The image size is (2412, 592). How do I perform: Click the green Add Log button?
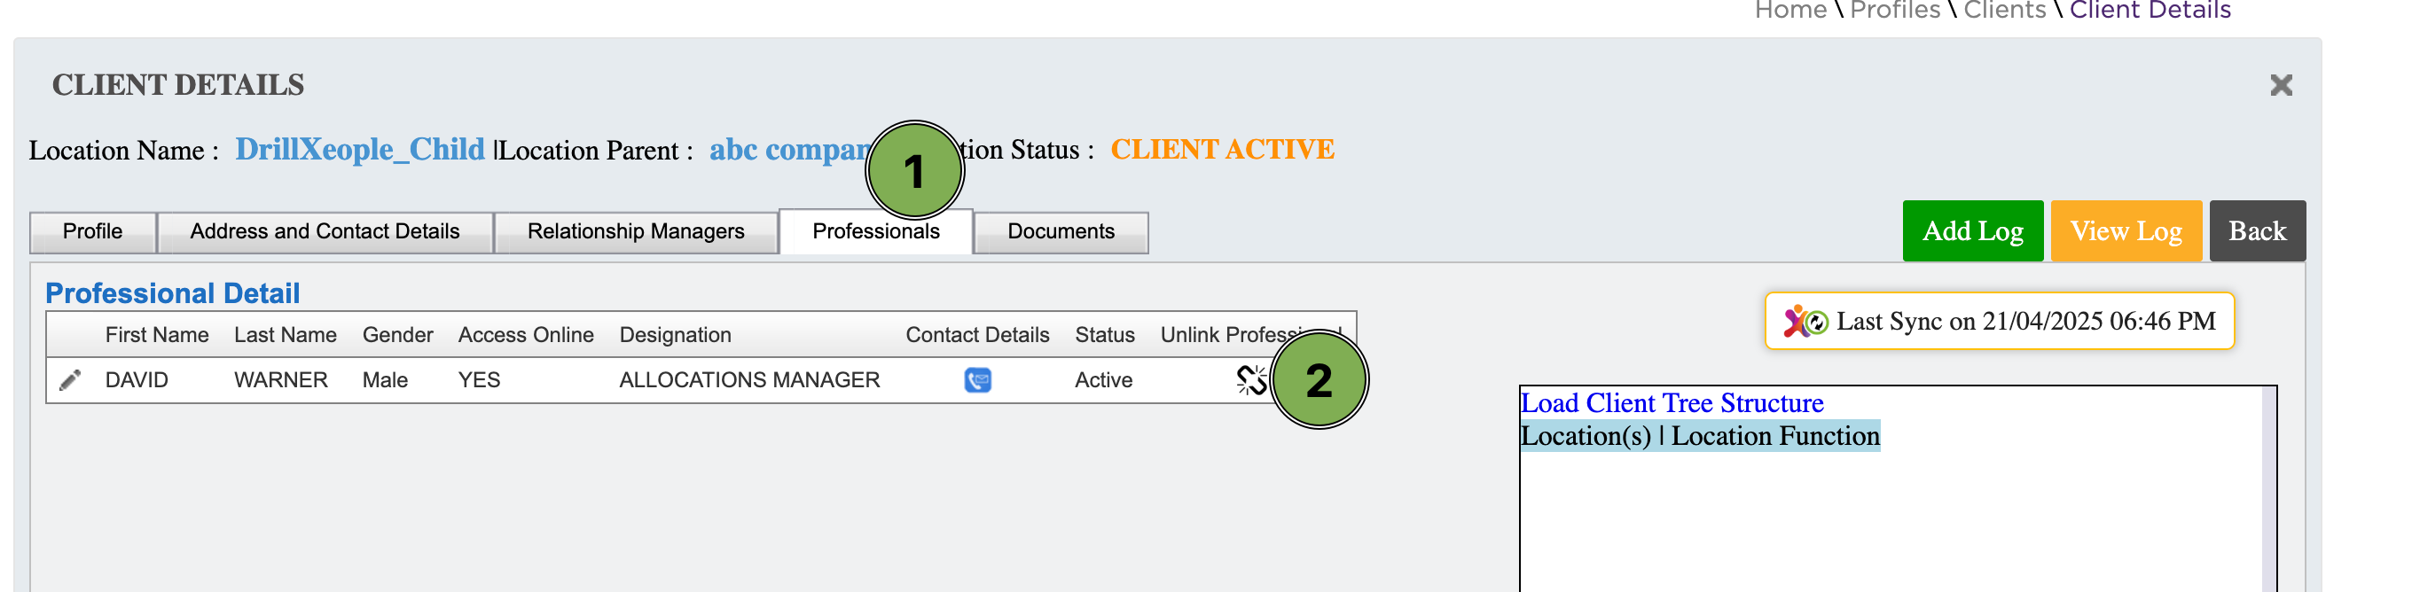[x=1973, y=231]
